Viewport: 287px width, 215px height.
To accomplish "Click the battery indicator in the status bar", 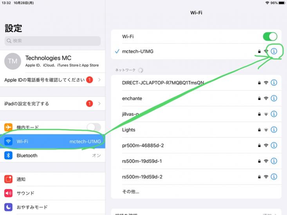I will [282, 3].
